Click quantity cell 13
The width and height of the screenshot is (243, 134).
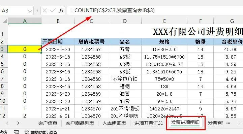click(201, 86)
